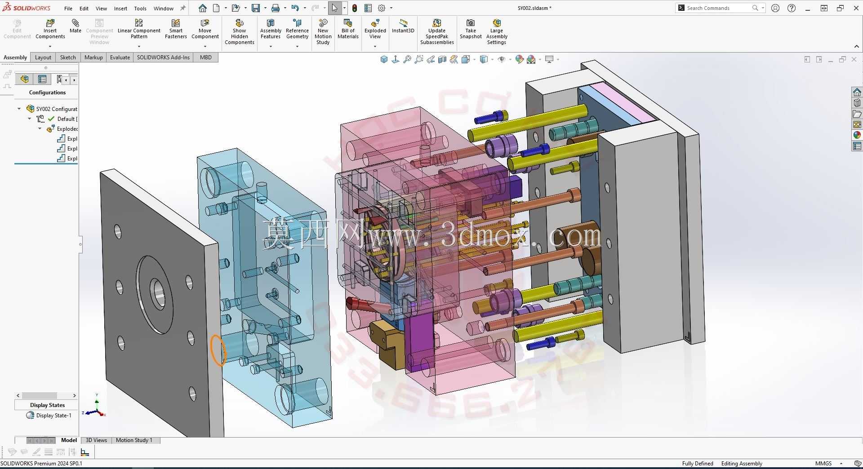Viewport: 863px width, 469px height.
Task: Open the Help question mark button
Action: click(792, 8)
